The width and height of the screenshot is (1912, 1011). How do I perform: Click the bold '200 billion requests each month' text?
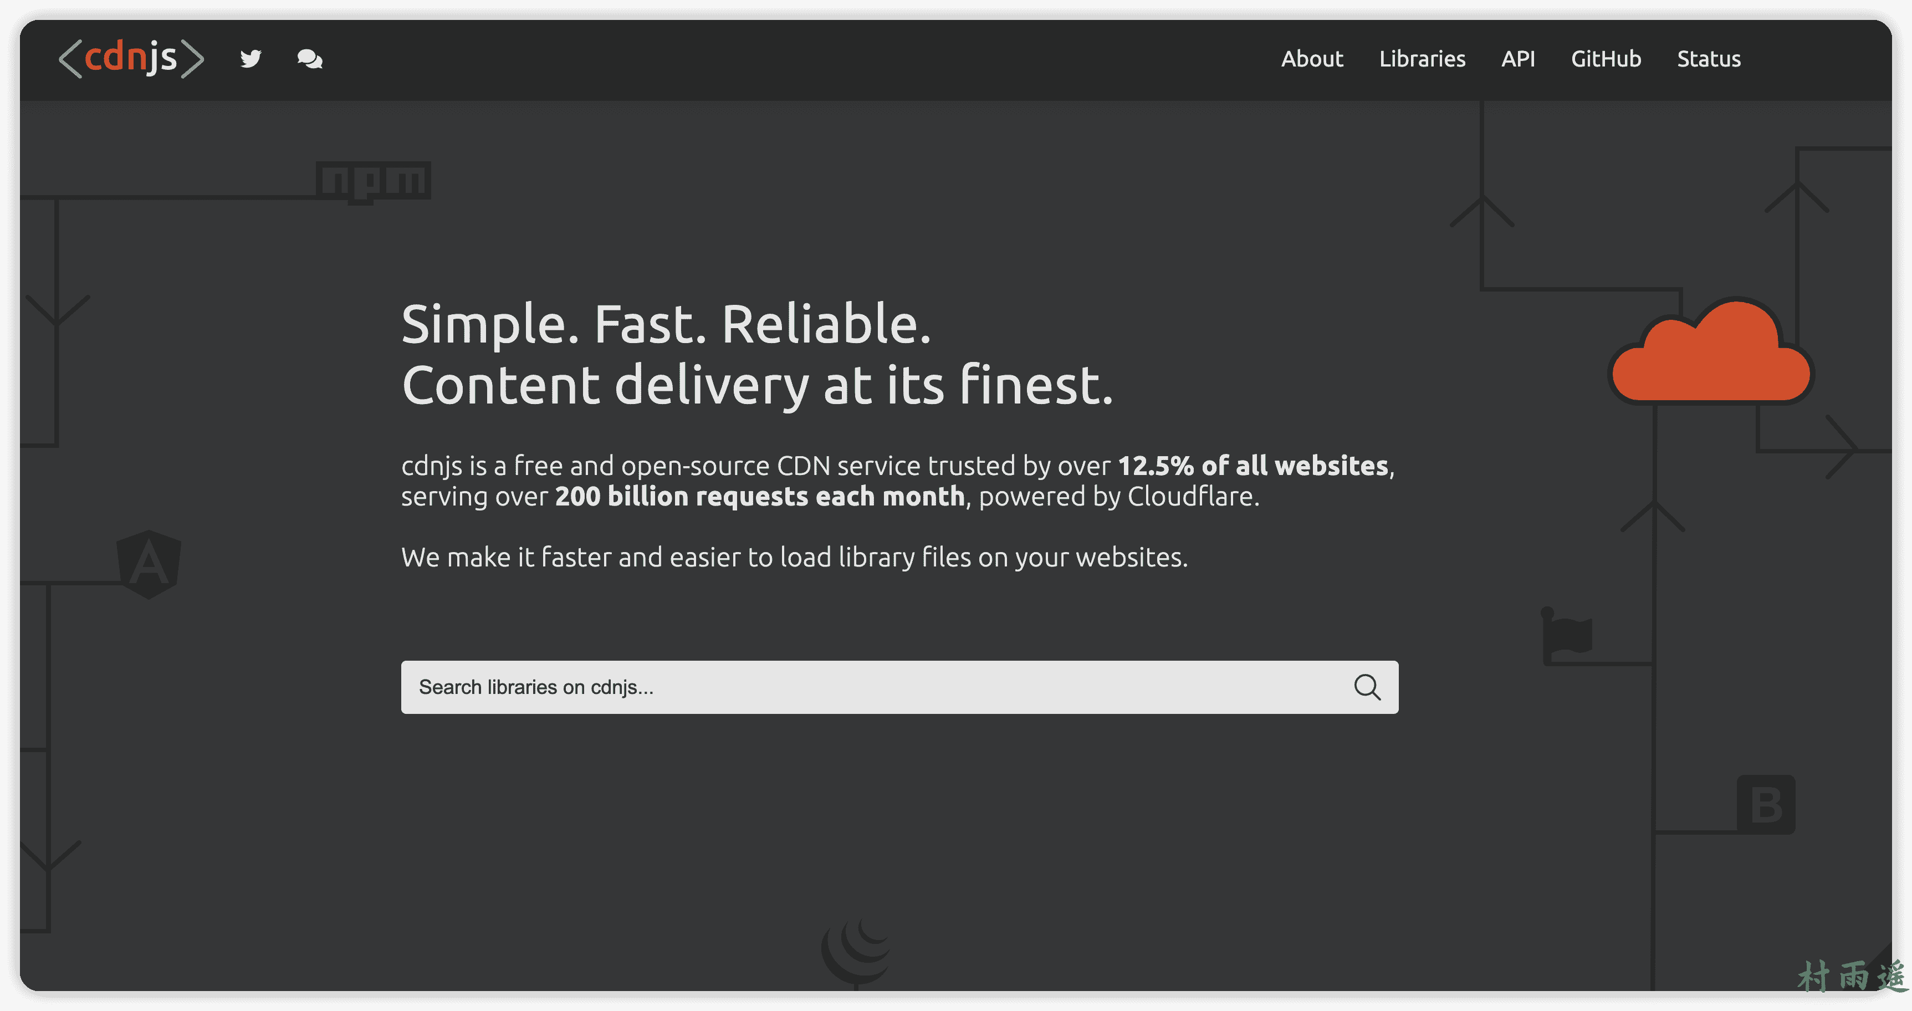pyautogui.click(x=759, y=496)
